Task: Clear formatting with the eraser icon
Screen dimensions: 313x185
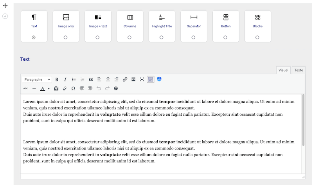Action: [65, 88]
